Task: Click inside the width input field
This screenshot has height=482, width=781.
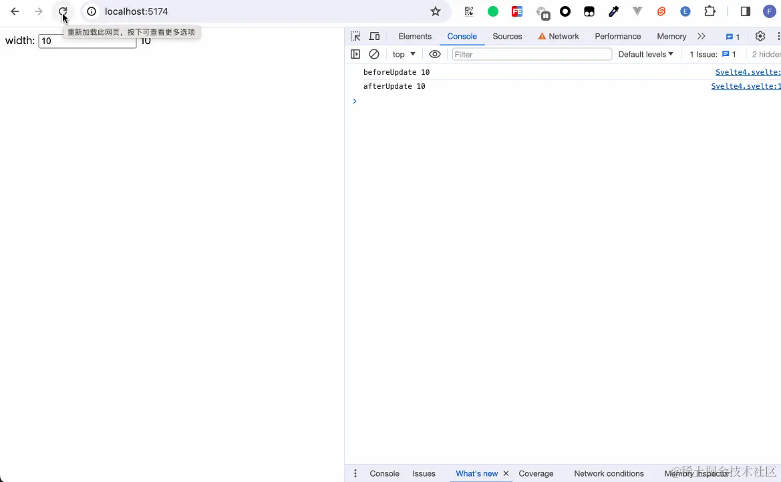Action: coord(87,40)
